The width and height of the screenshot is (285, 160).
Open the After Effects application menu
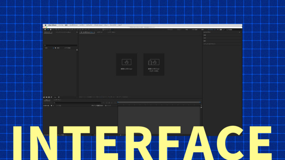coord(52,25)
